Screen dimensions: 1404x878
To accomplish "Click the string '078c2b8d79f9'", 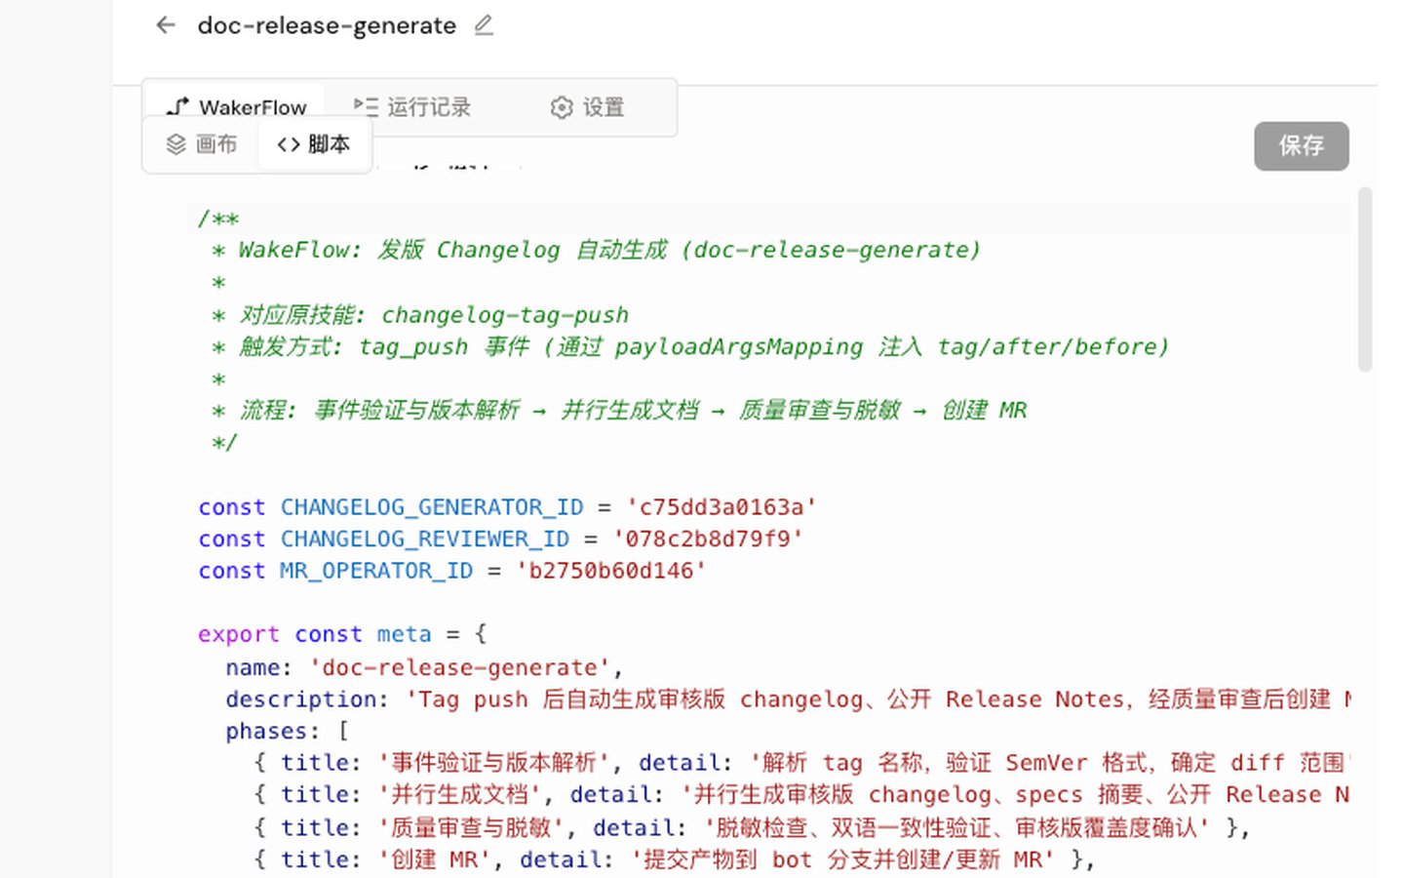I will (x=708, y=539).
